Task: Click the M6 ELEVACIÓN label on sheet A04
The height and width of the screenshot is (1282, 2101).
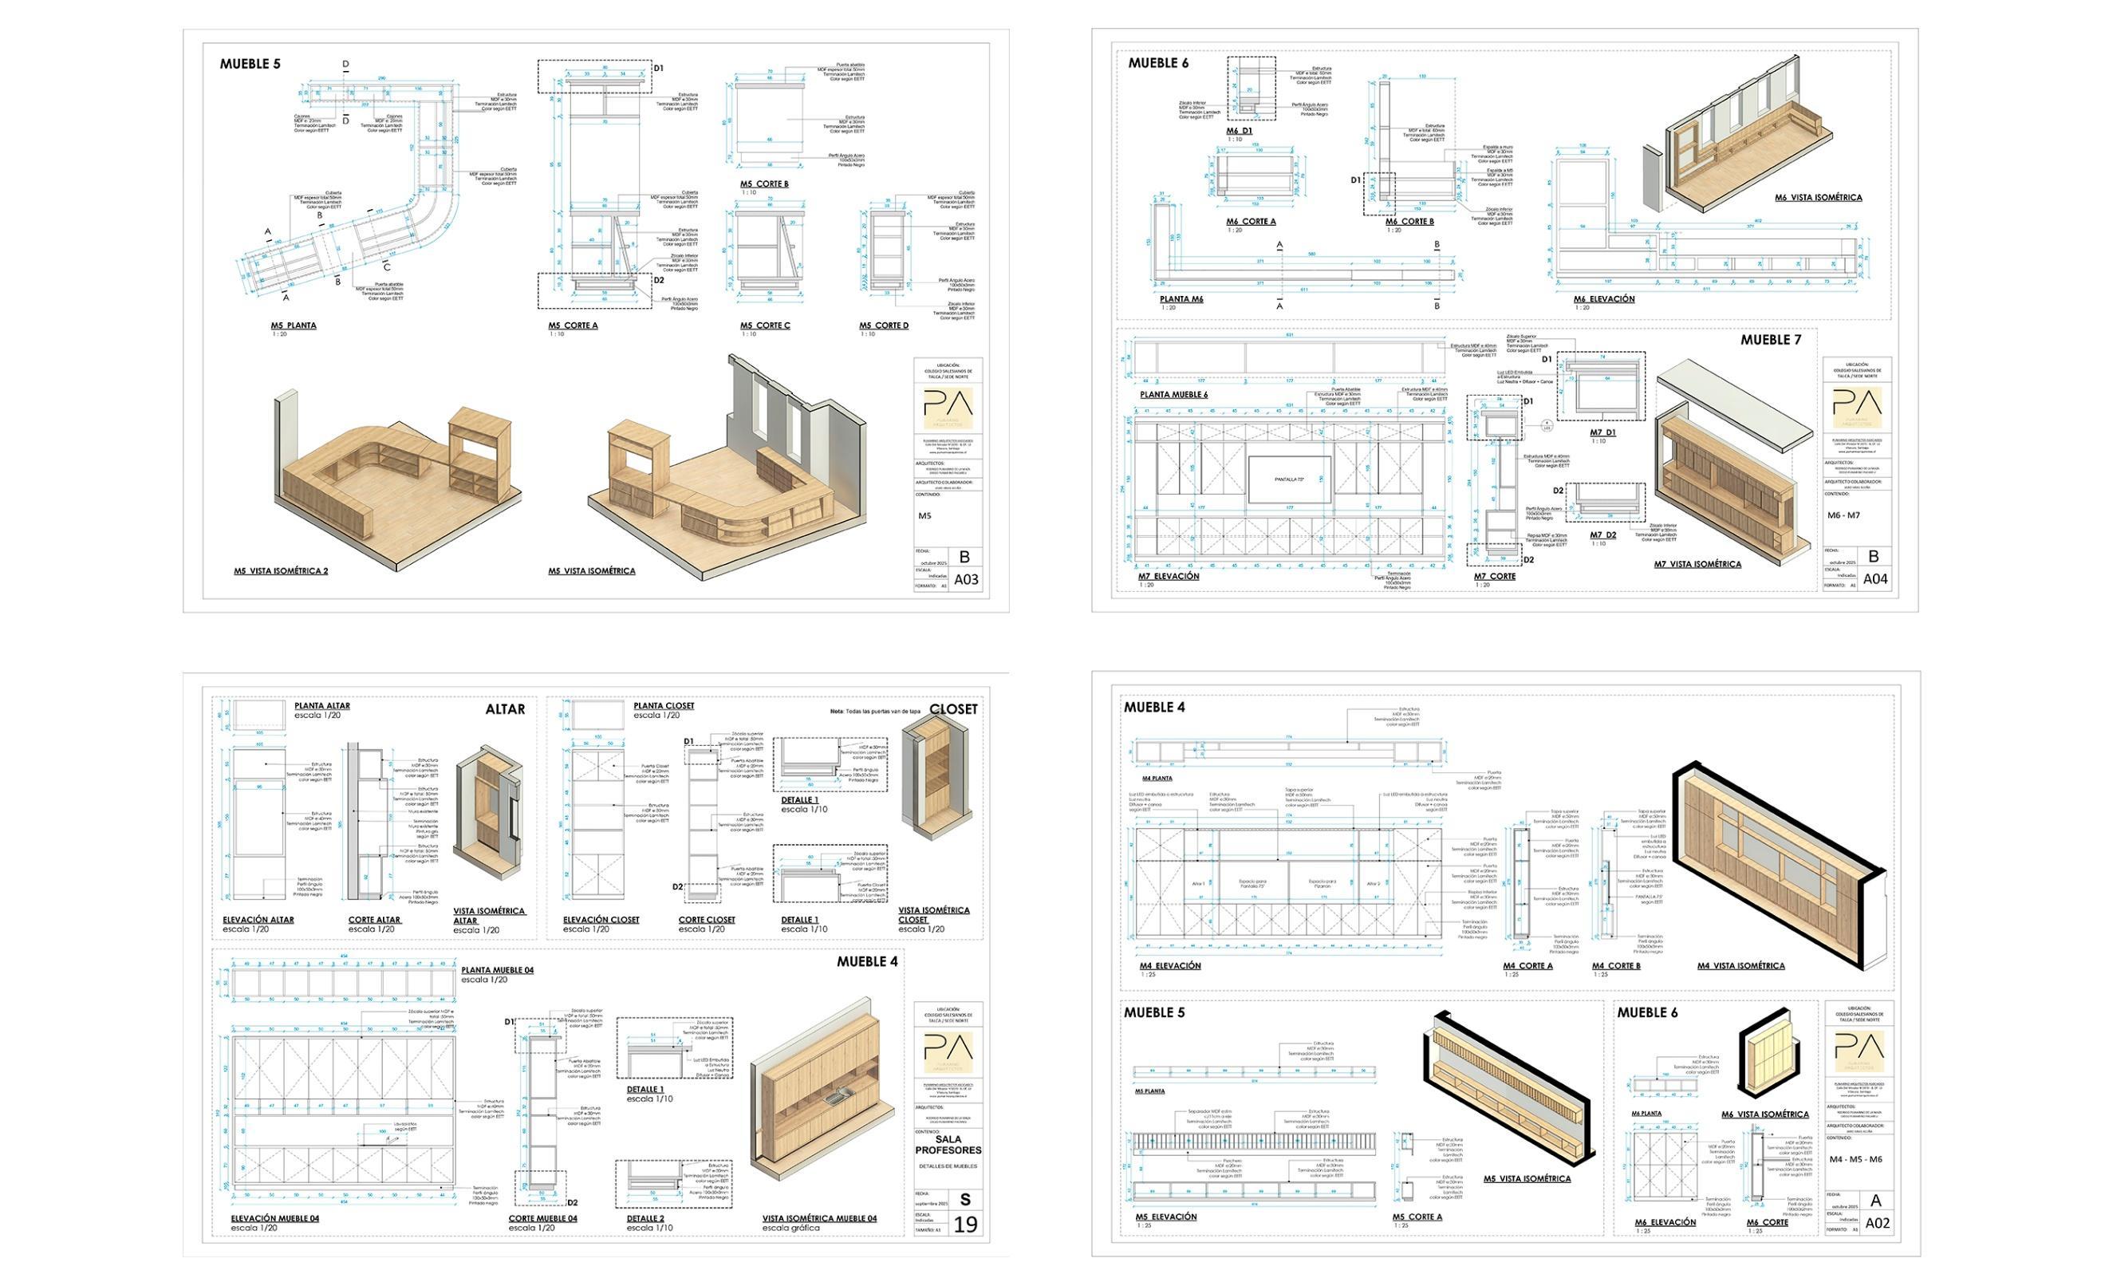Action: click(x=1604, y=298)
